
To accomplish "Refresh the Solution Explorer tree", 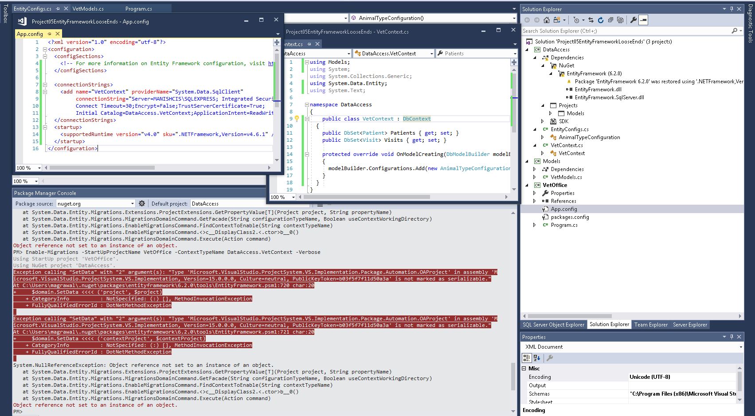I will point(601,20).
